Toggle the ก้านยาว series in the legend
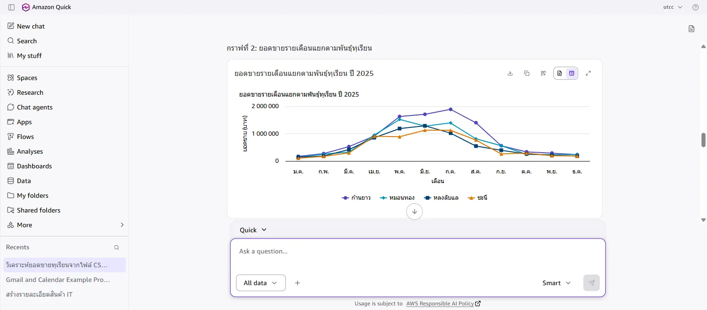The image size is (707, 310). (x=356, y=198)
